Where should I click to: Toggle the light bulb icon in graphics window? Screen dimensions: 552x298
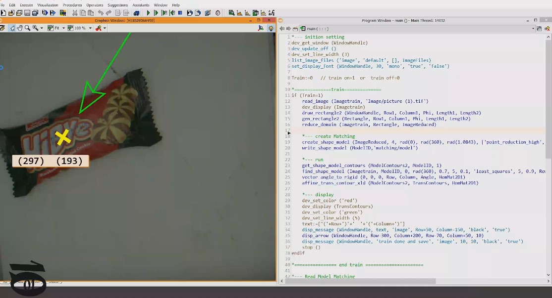pyautogui.click(x=271, y=28)
